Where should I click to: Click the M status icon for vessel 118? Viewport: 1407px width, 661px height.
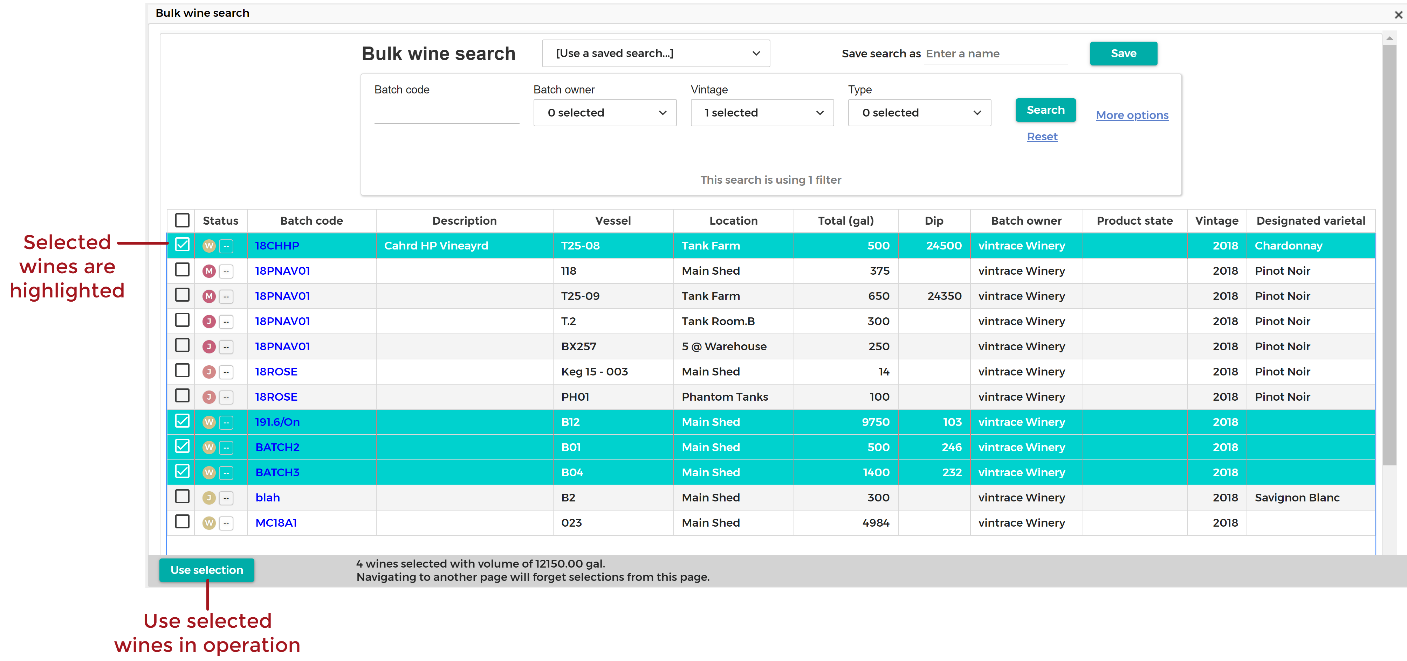(x=209, y=271)
